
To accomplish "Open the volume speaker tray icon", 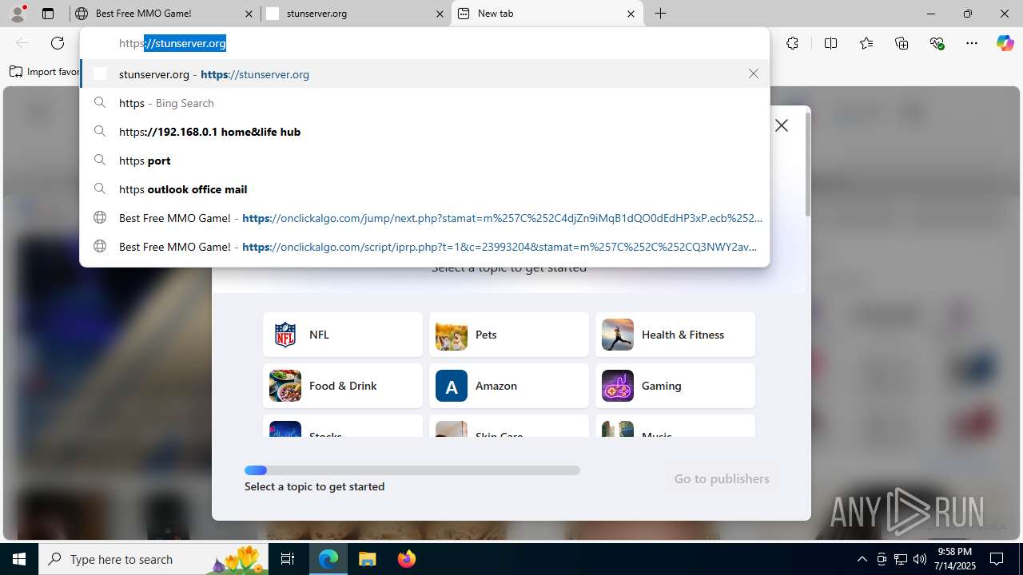I will (919, 559).
